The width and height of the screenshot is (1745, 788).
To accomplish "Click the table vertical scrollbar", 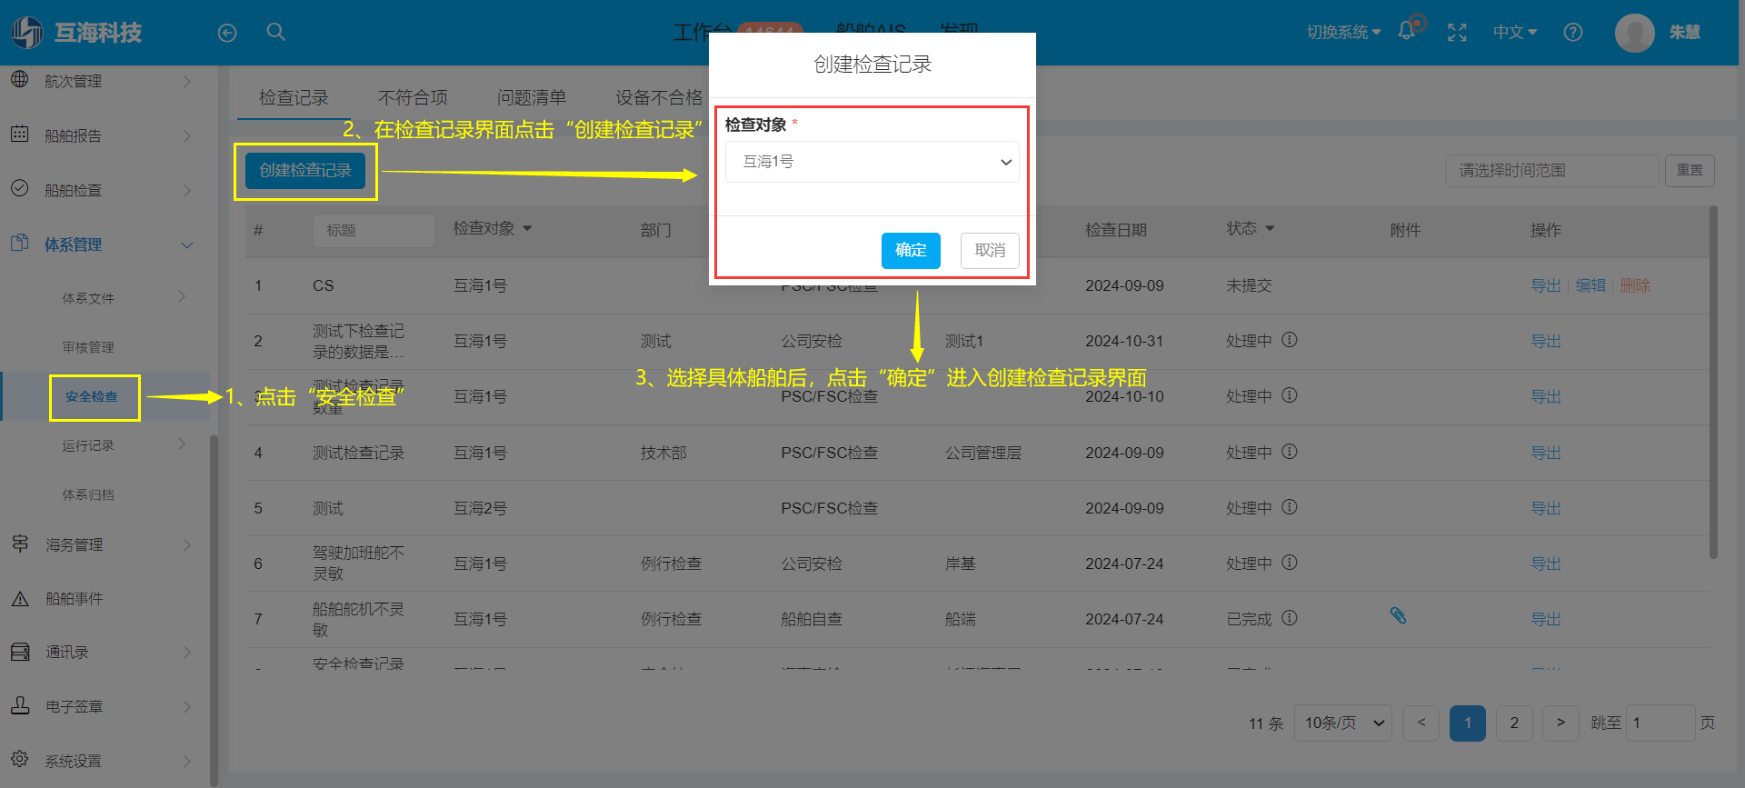I will click(1713, 382).
